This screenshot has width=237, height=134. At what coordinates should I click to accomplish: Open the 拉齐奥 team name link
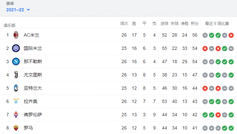(30, 101)
